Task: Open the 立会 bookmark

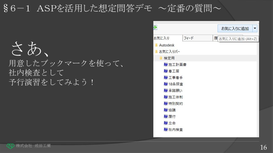Action: [x=172, y=123]
